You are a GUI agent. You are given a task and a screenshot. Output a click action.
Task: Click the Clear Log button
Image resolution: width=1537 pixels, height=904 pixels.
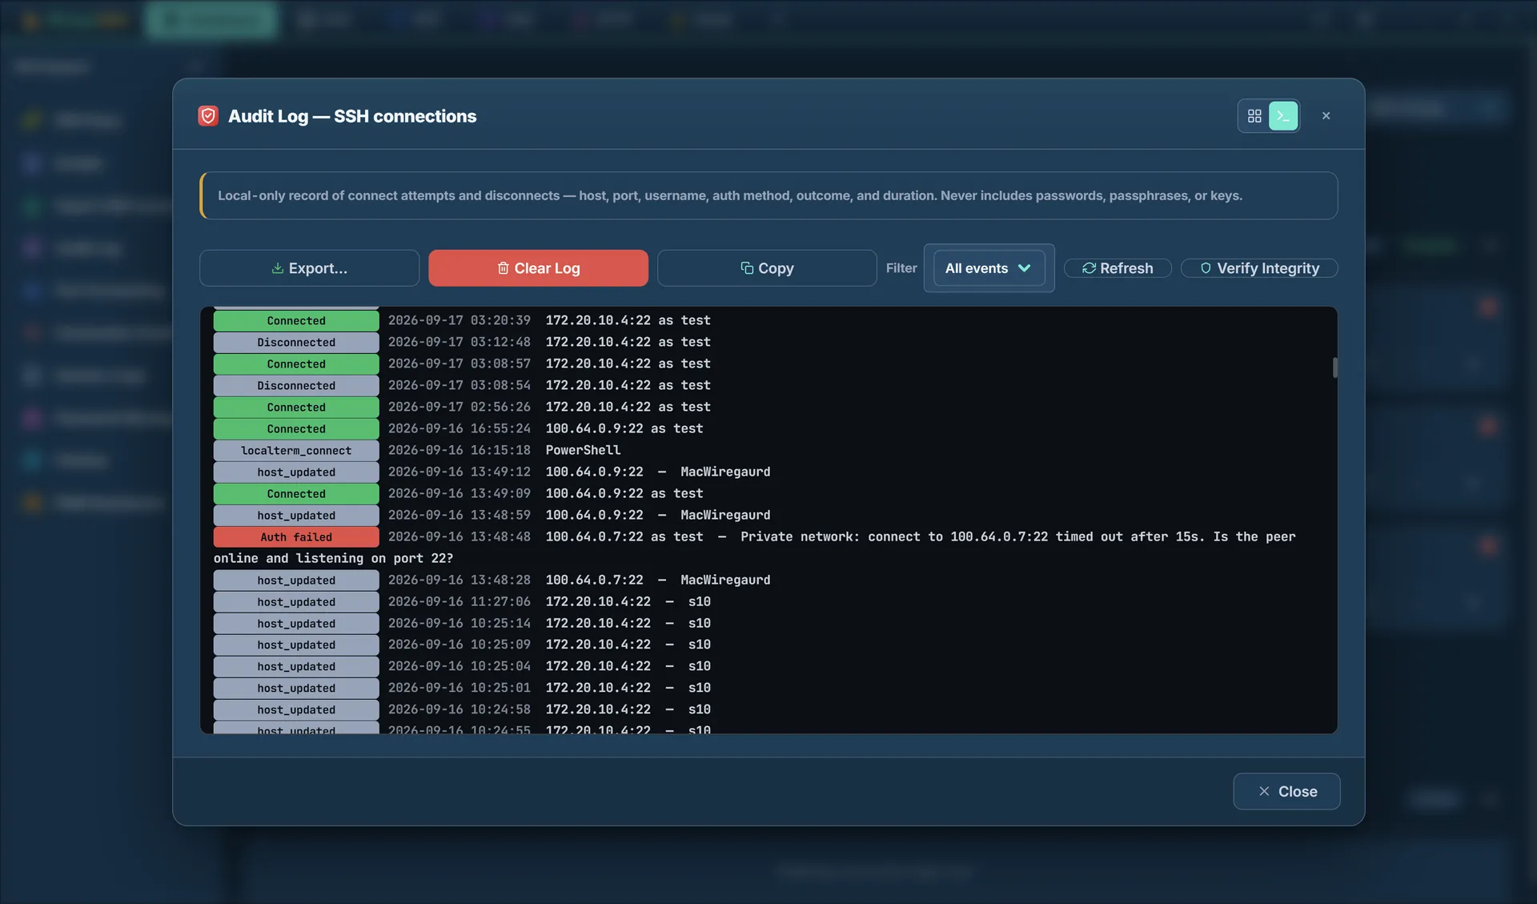click(x=538, y=268)
